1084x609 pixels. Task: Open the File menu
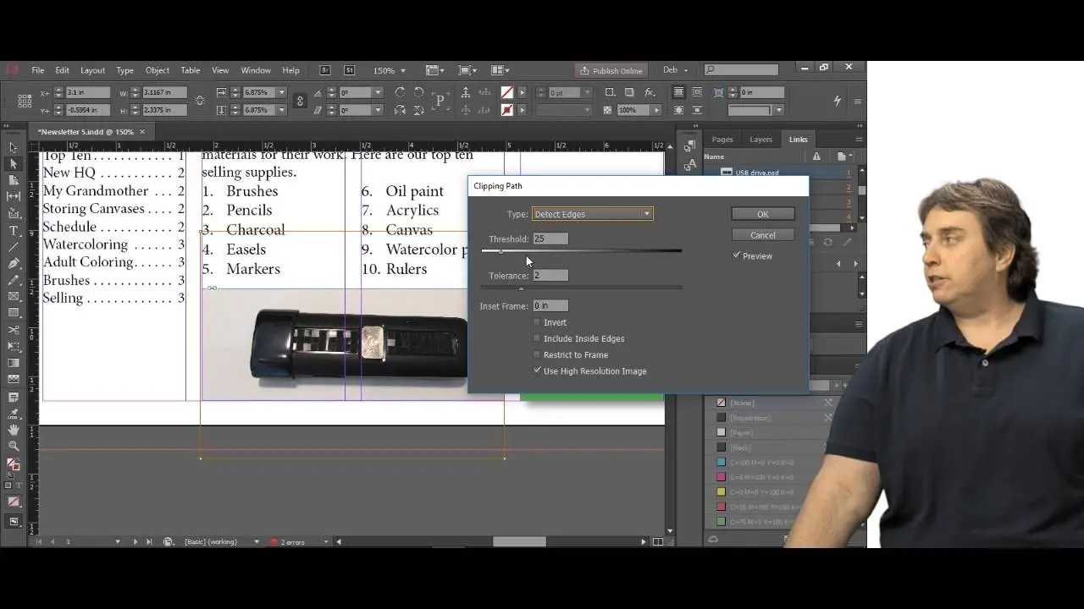(x=38, y=70)
